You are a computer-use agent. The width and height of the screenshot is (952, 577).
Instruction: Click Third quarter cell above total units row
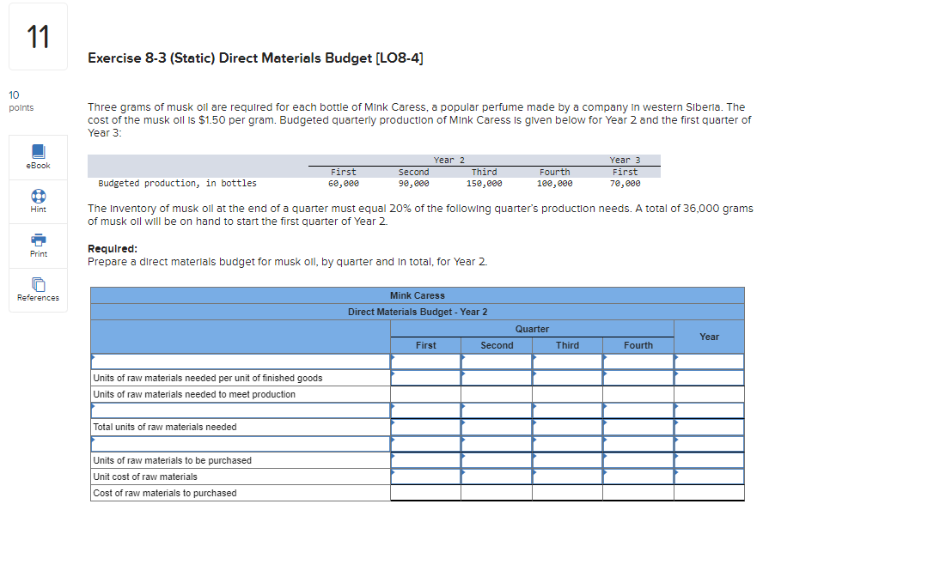(x=567, y=410)
